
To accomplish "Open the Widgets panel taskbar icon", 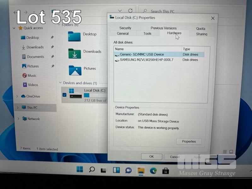I will coord(116,170).
